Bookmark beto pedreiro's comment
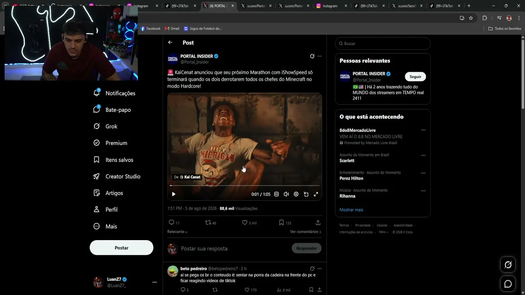 click(311, 290)
